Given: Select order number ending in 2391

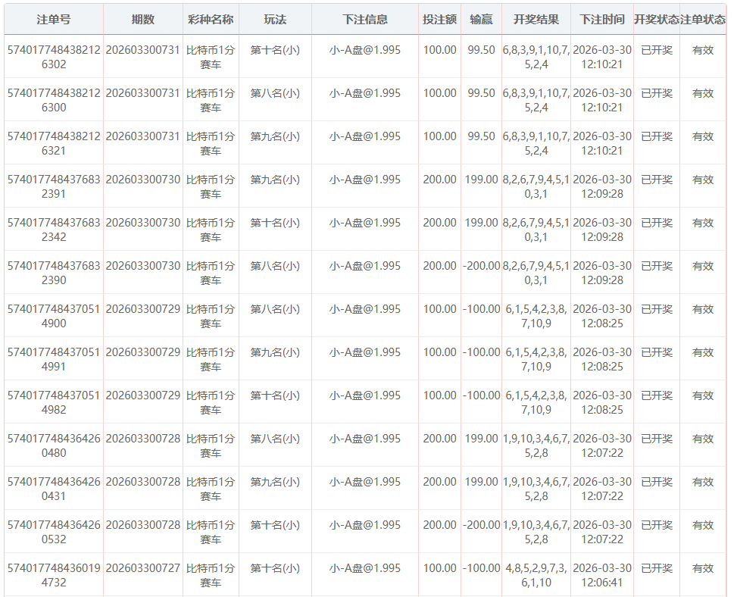Looking at the screenshot, I should pos(54,187).
